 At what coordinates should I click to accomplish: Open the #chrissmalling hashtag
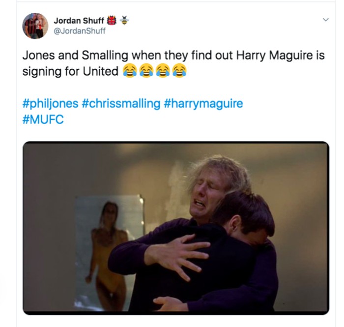pyautogui.click(x=121, y=103)
